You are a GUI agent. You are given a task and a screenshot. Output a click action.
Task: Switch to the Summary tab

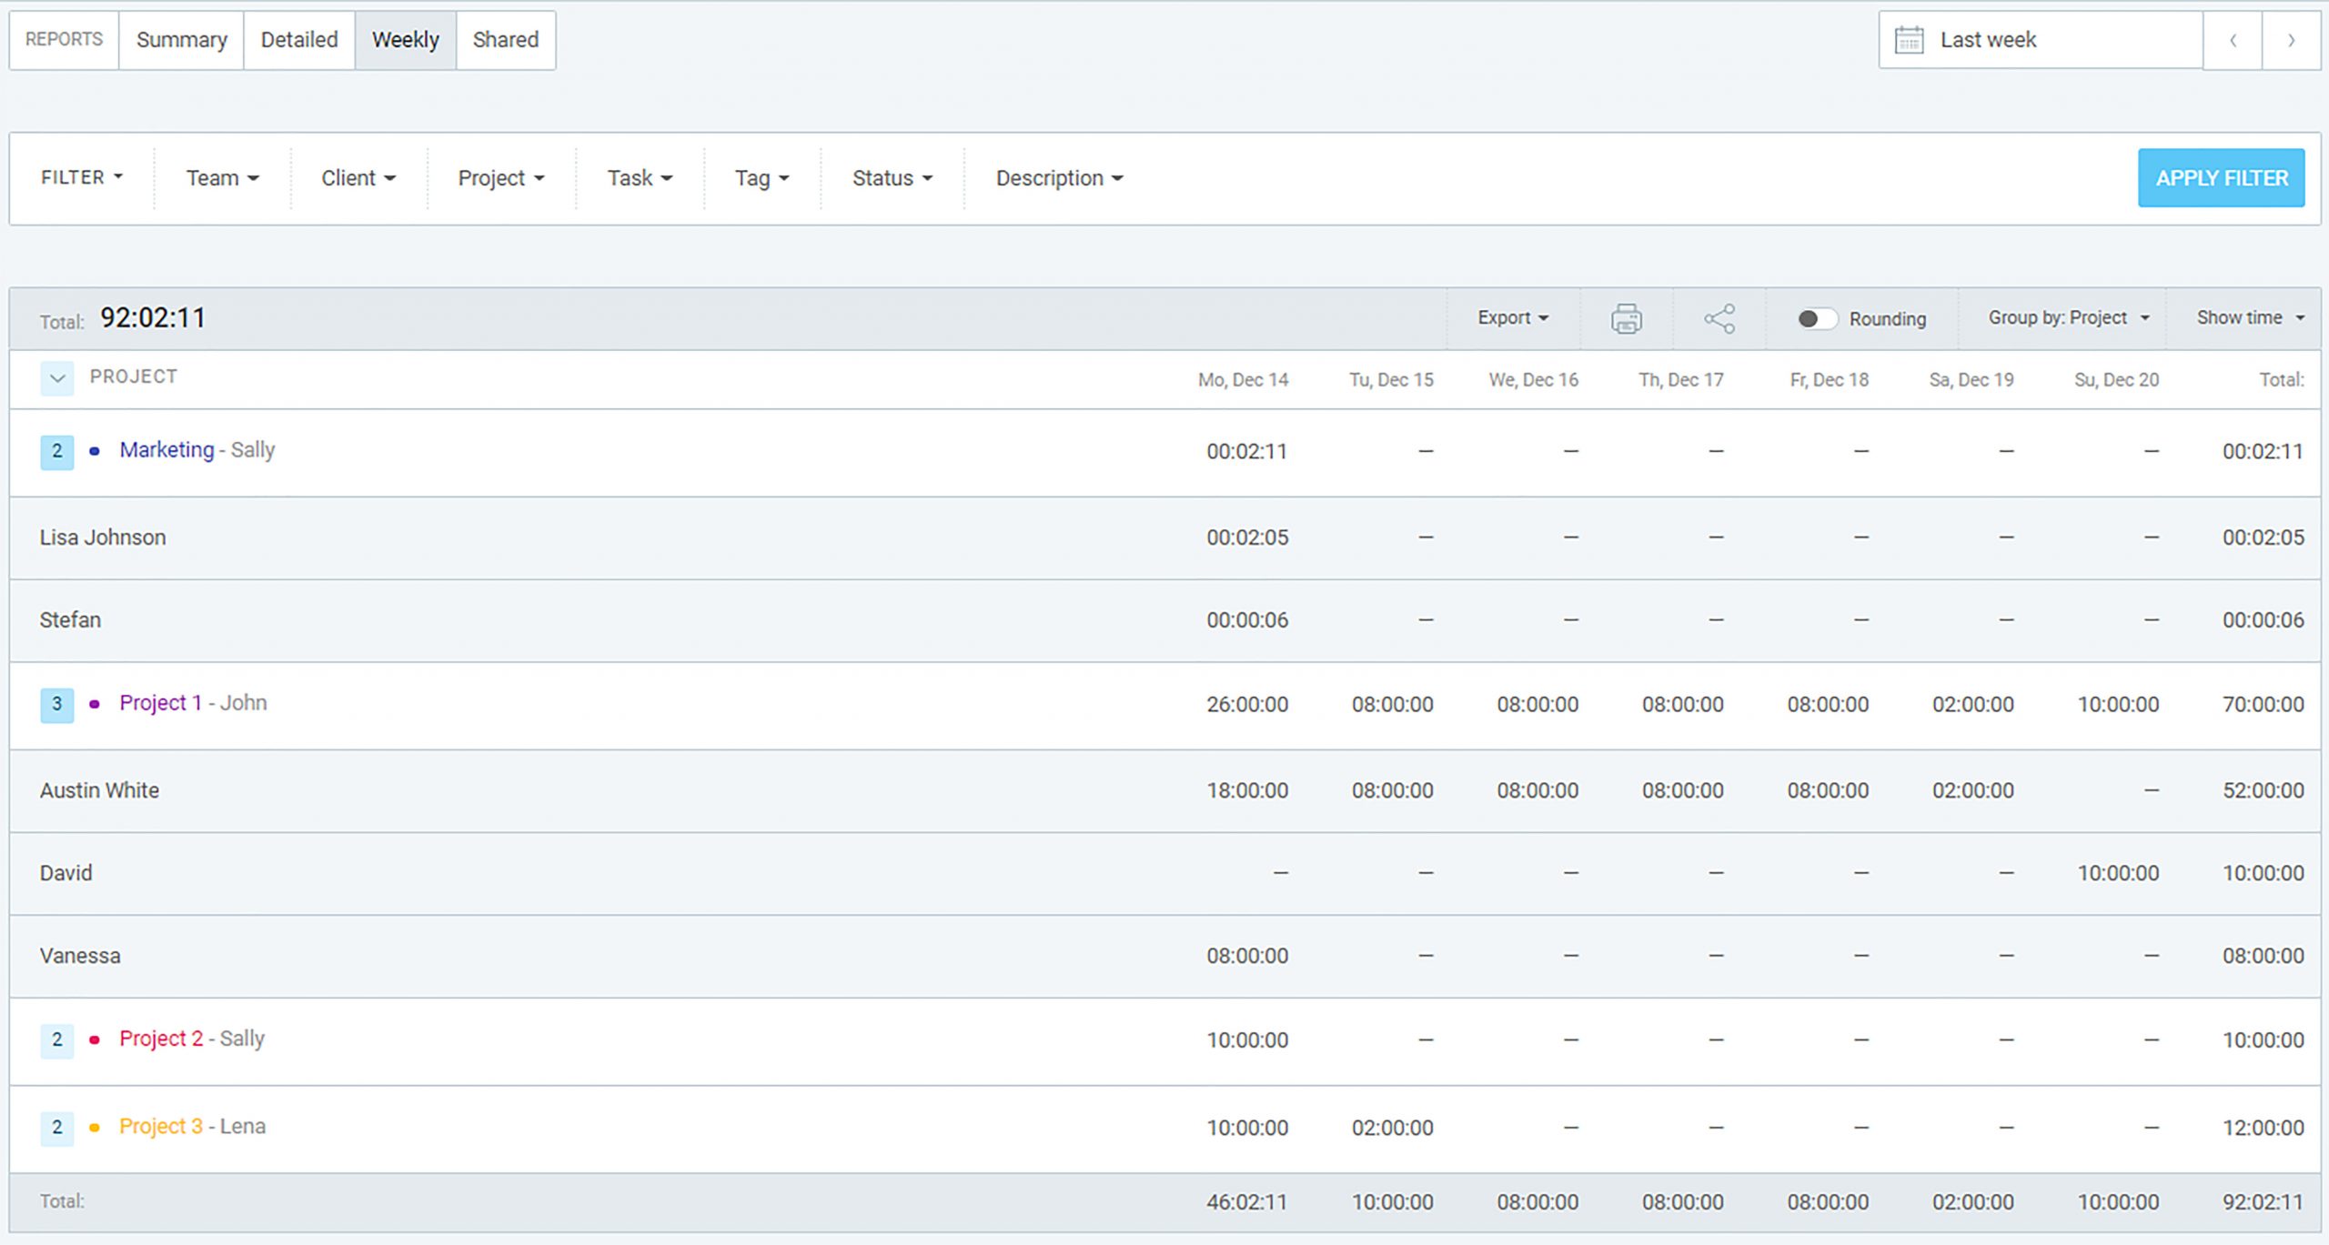[x=181, y=40]
